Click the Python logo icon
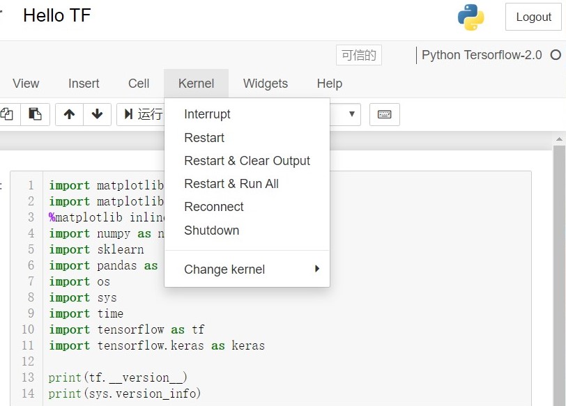Screen dimensions: 566x406 point(471,17)
